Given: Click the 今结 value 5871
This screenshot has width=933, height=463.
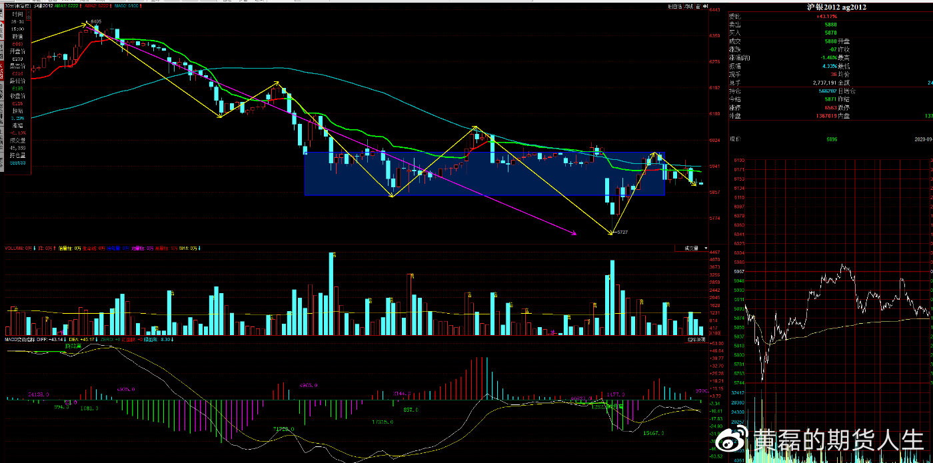Looking at the screenshot, I should click(830, 99).
